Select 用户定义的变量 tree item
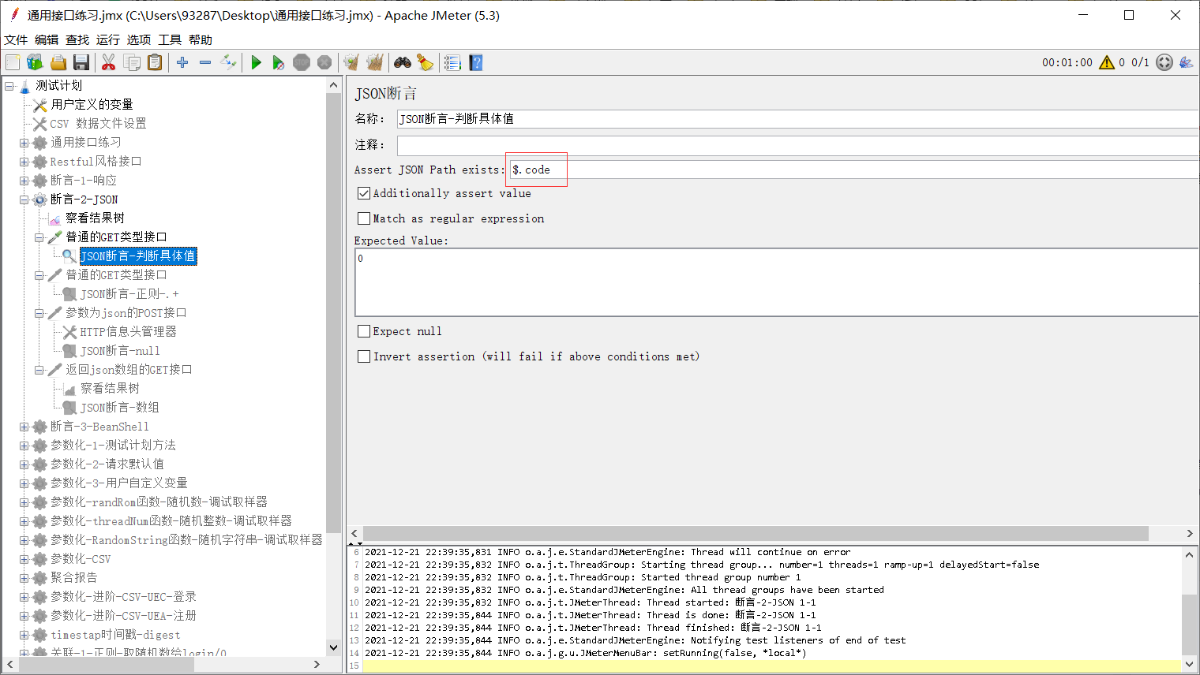Image resolution: width=1200 pixels, height=675 pixels. tap(92, 104)
